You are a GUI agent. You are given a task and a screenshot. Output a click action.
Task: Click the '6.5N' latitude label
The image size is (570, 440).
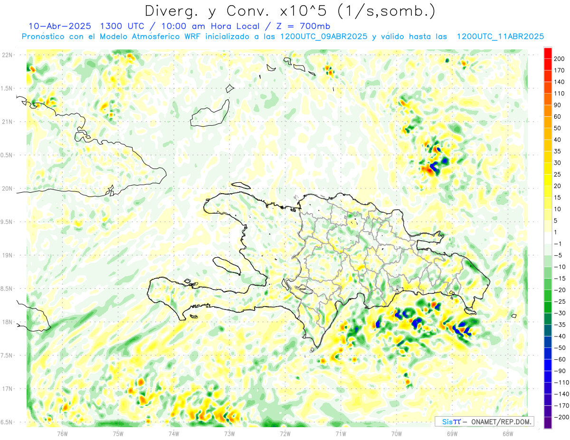pos(7,422)
